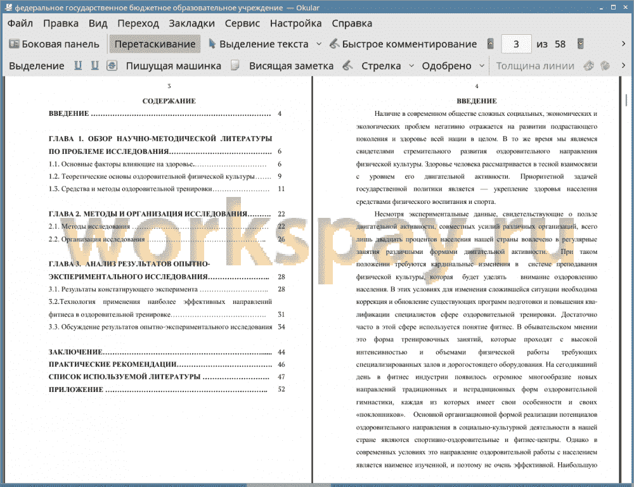Viewport: 634px width, 487px height.
Task: Toggle Быстрое комментирование annotation mode
Action: click(403, 44)
